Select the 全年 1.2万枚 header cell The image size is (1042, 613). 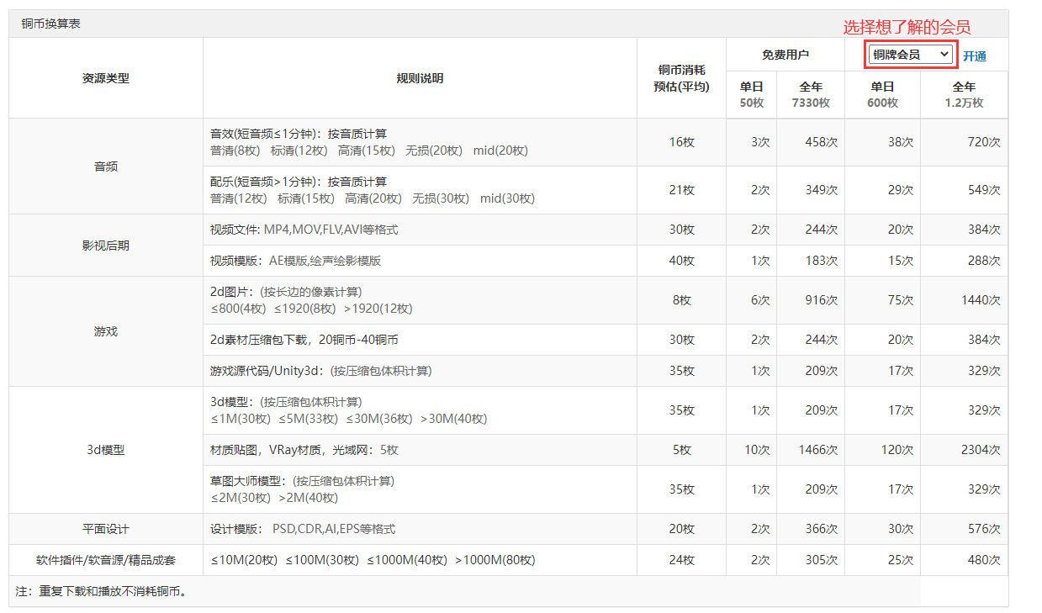964,94
